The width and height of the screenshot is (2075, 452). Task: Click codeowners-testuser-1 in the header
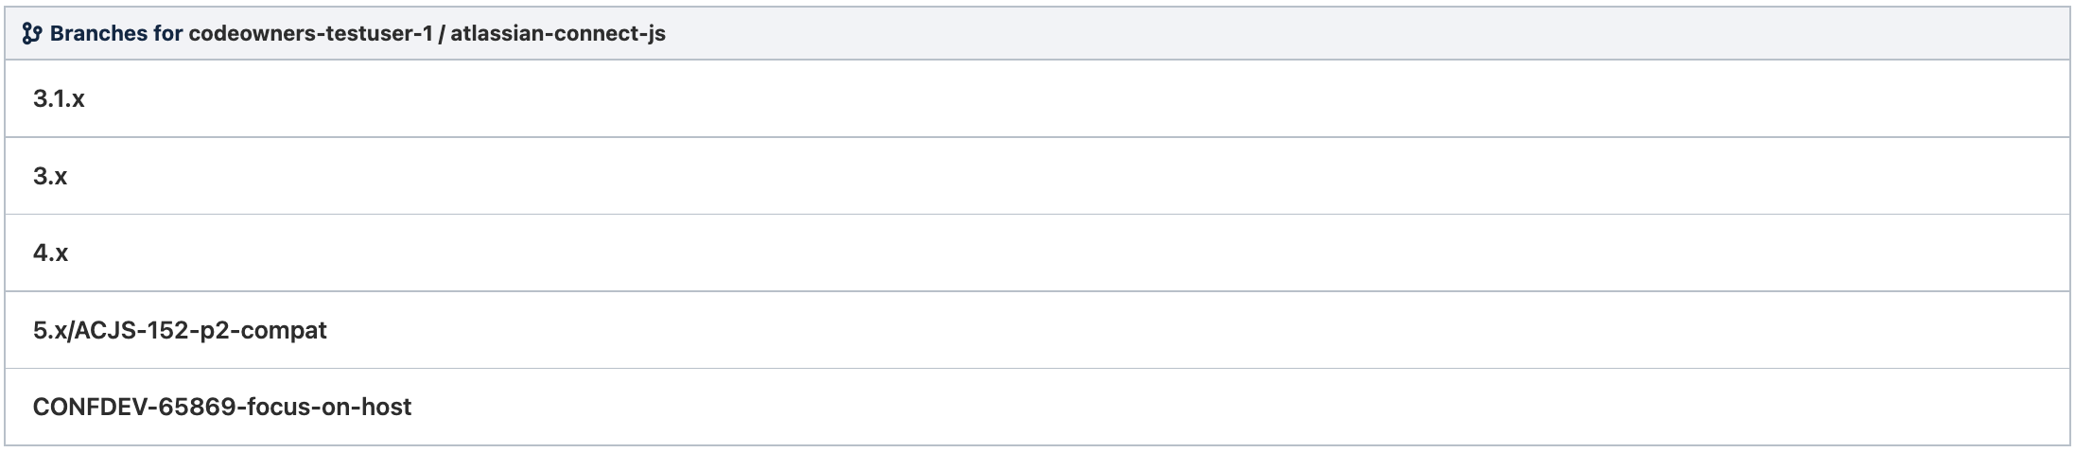click(x=310, y=34)
